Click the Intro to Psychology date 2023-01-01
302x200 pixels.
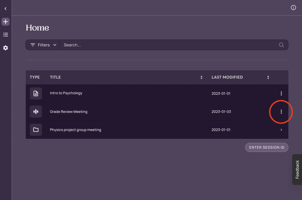(x=221, y=93)
